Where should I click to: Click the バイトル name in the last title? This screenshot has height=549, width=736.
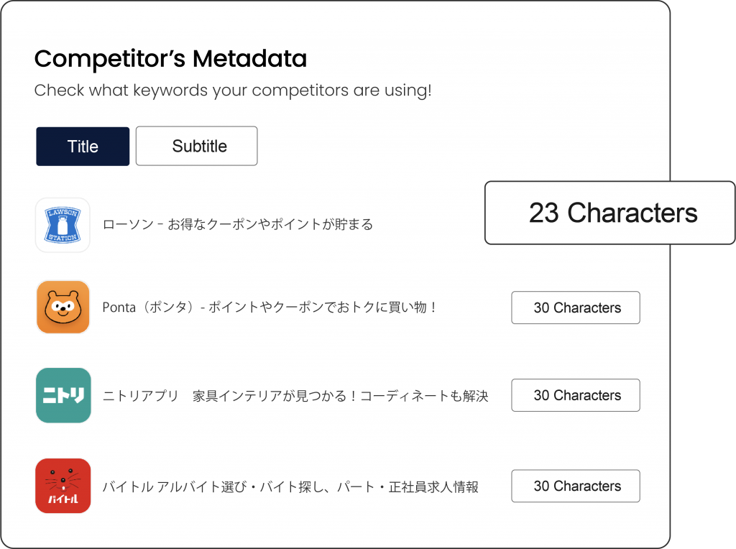[127, 486]
